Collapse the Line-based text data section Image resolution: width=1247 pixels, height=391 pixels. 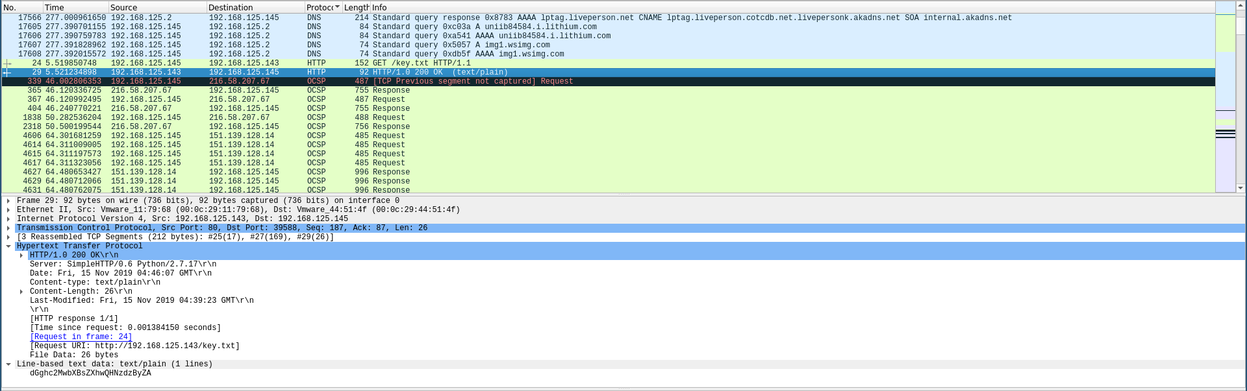(x=8, y=364)
